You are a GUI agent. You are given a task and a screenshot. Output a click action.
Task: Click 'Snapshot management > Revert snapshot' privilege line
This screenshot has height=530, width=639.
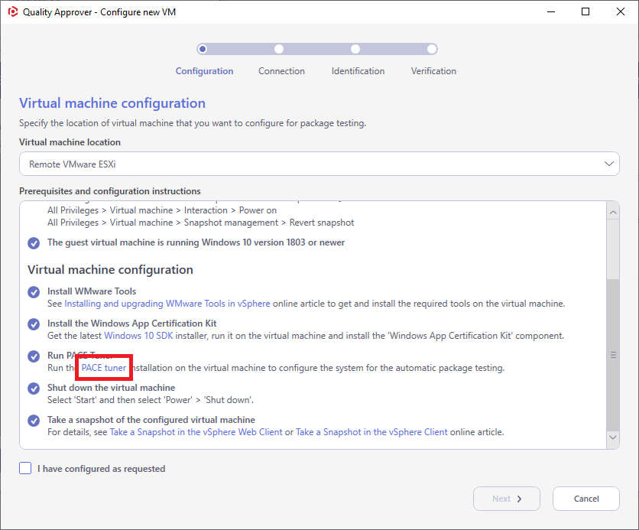[200, 223]
